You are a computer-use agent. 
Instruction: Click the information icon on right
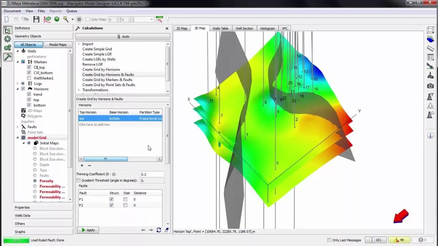(430, 136)
